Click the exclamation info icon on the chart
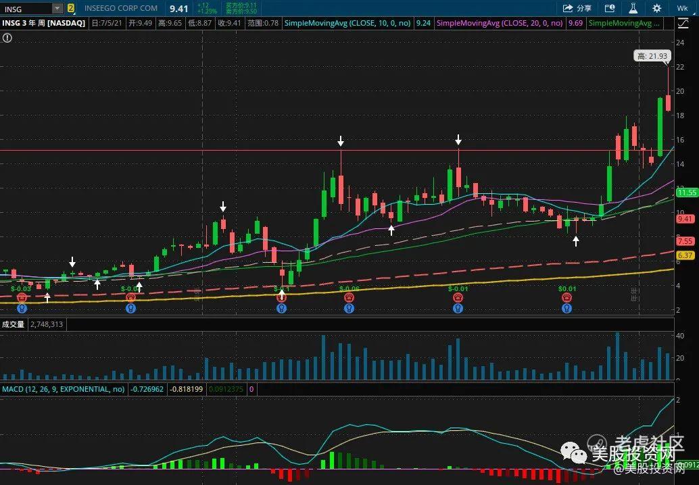The height and width of the screenshot is (485, 699). click(7, 39)
